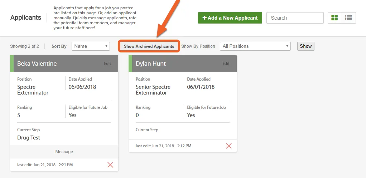
Task: Click 'last edit: Jun 21, 2018 - 2:12 PM'
Action: click(x=164, y=146)
